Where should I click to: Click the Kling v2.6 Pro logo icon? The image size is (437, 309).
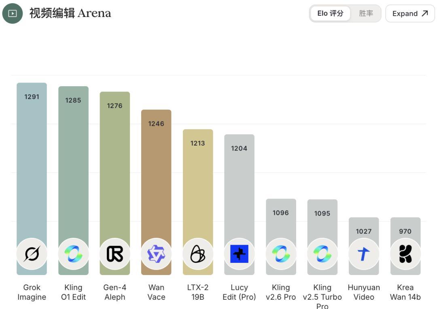click(x=281, y=254)
